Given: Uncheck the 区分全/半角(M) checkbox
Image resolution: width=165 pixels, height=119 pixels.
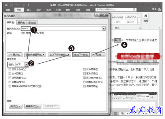Looking at the screenshot, I should [85, 78].
